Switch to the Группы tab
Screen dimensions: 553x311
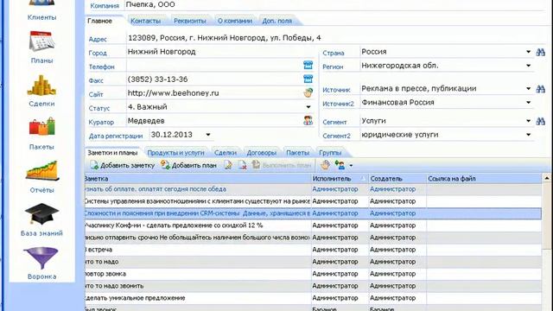coord(330,153)
